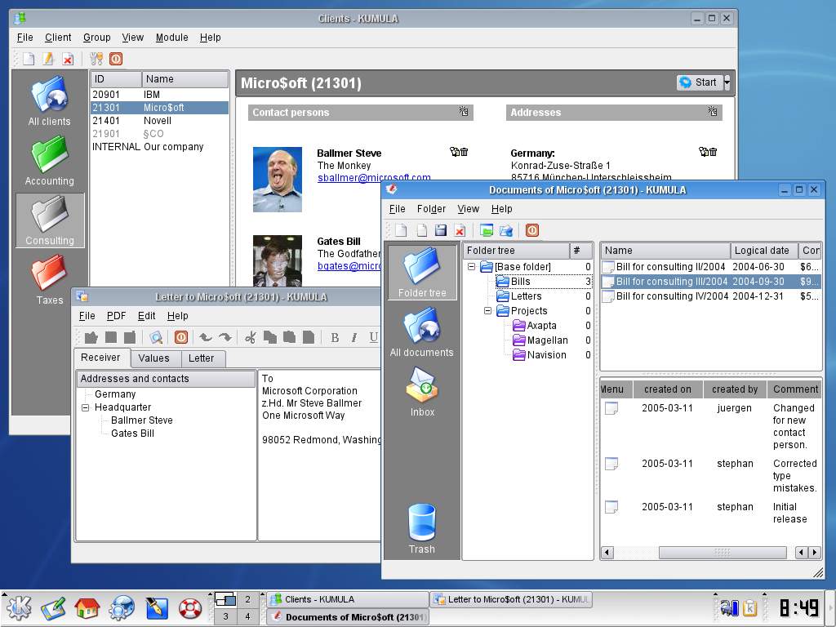836x627 pixels.
Task: Open the PDF menu in Letter window
Action: [x=116, y=316]
